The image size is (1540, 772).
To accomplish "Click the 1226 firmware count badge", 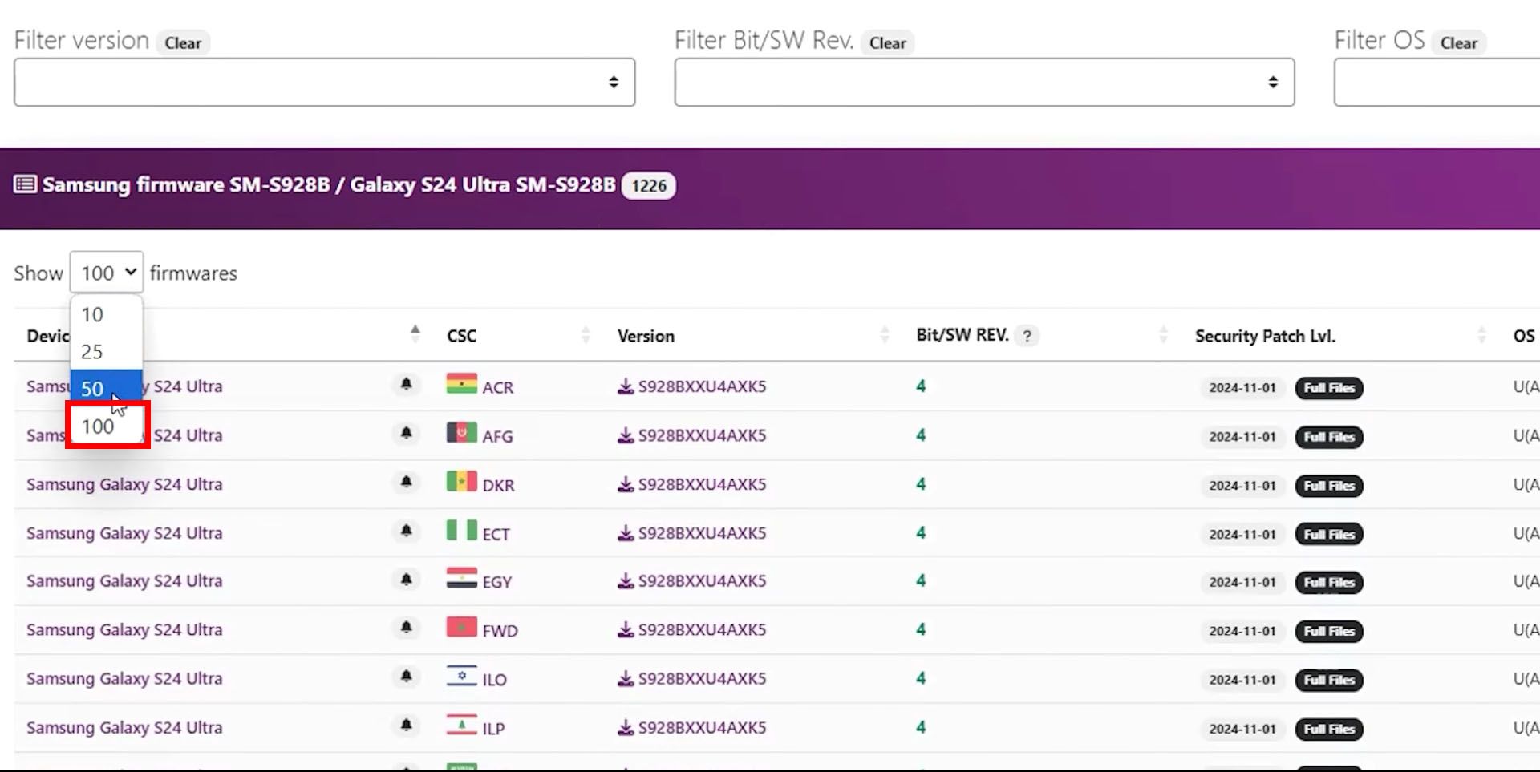I will (x=649, y=186).
